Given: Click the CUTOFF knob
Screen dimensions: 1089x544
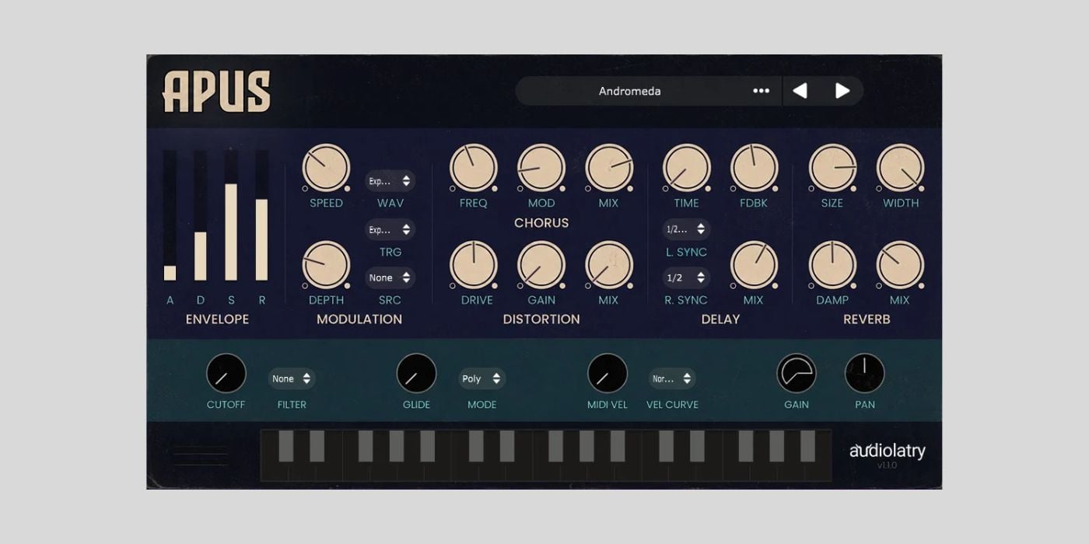Looking at the screenshot, I should 226,373.
